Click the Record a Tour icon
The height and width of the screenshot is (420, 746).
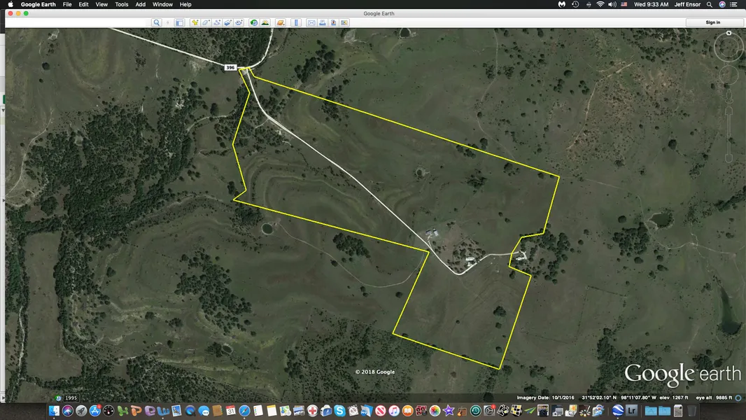(239, 22)
